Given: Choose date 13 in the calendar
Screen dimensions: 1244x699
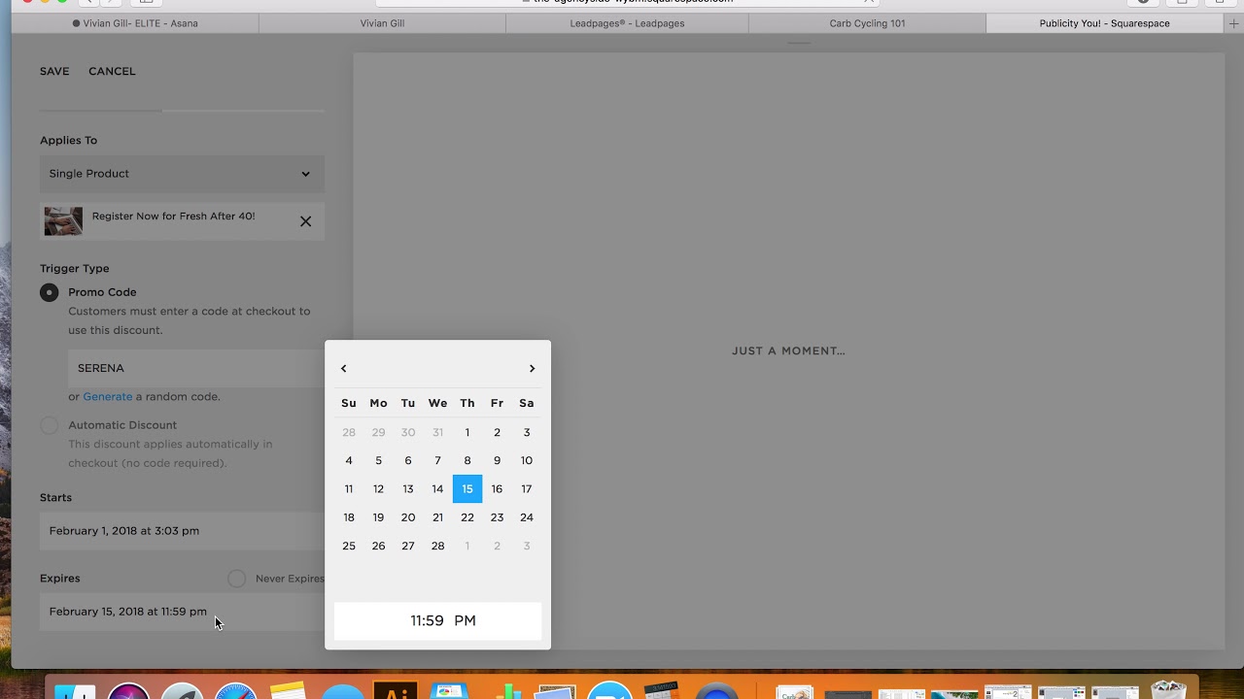Looking at the screenshot, I should pos(408,489).
